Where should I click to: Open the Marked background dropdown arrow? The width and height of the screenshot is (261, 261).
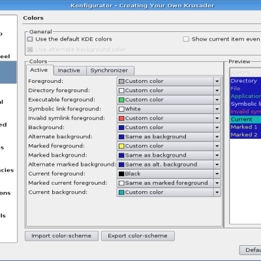point(217,155)
